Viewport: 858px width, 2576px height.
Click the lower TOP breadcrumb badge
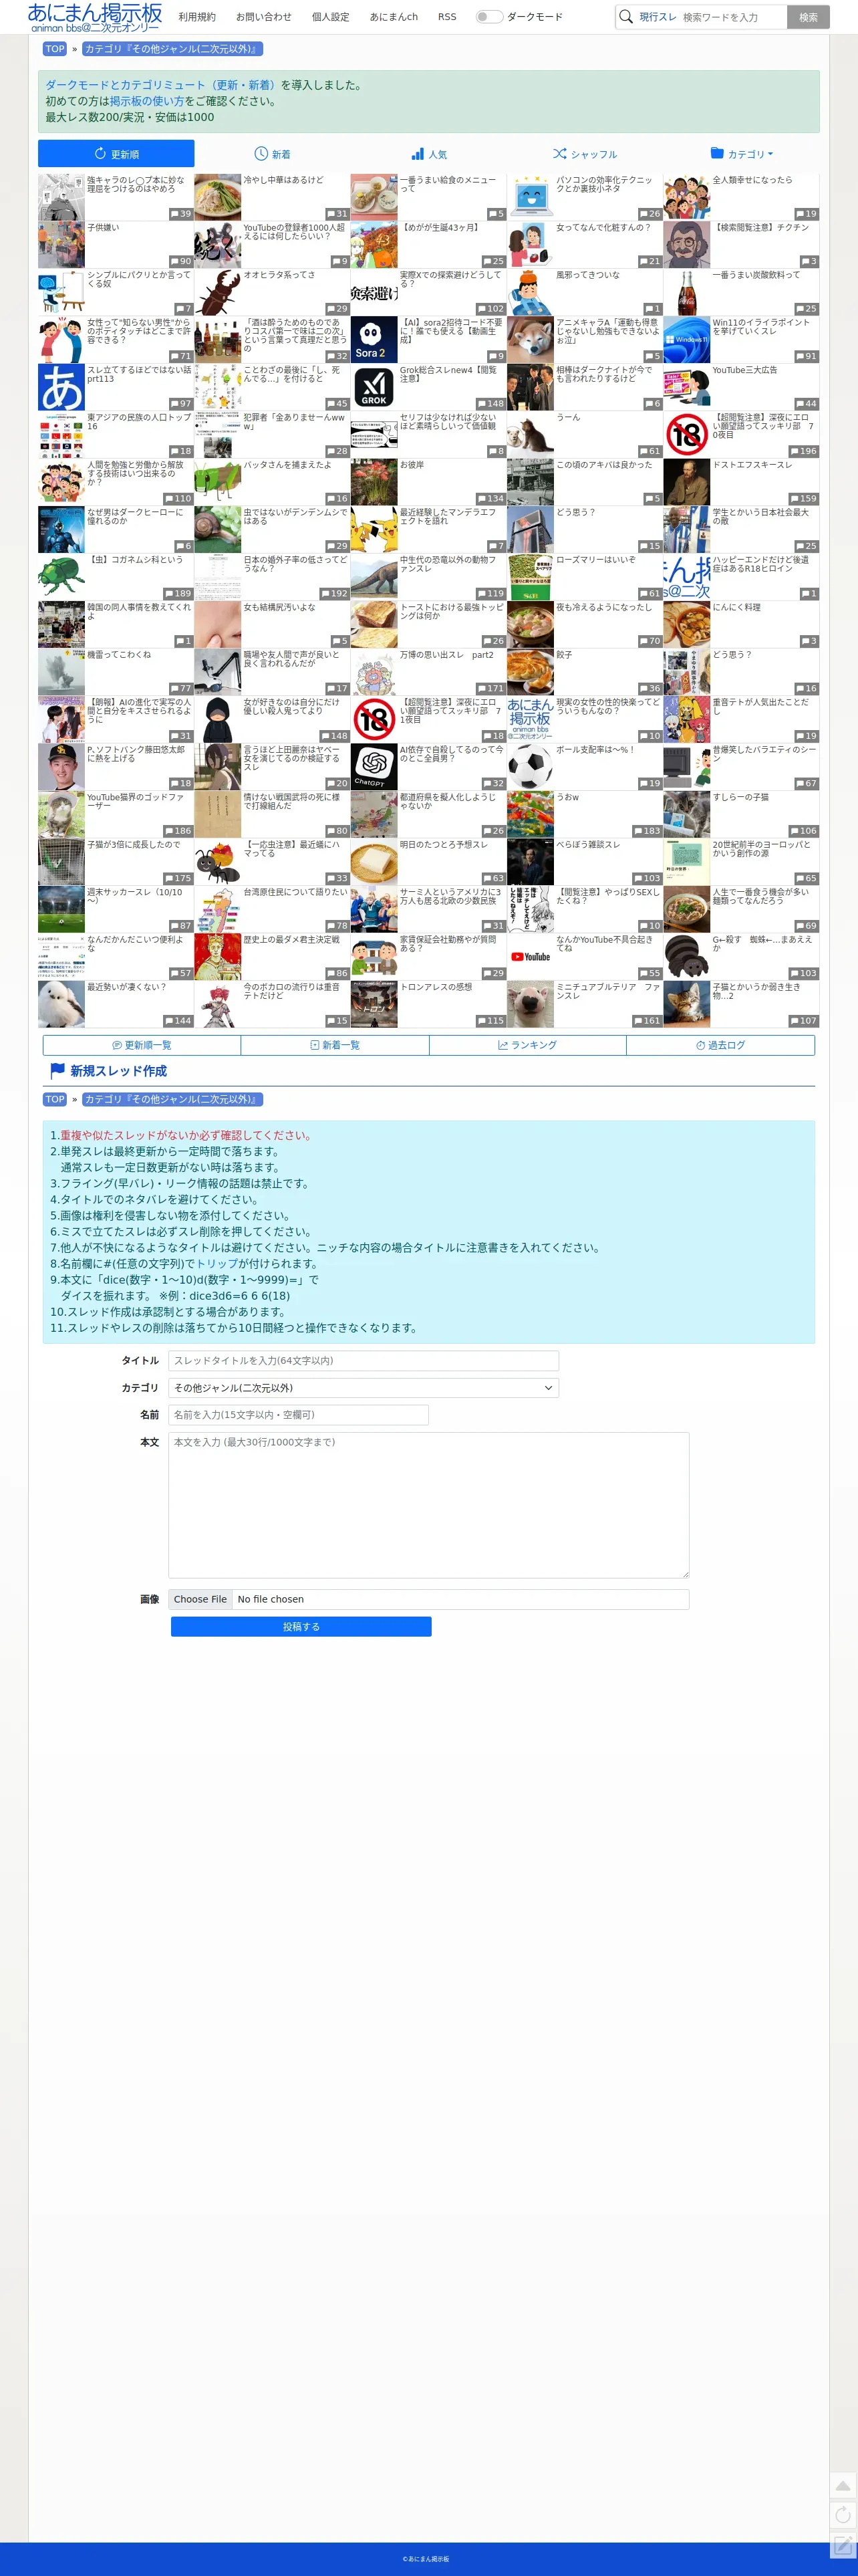pyautogui.click(x=55, y=1099)
